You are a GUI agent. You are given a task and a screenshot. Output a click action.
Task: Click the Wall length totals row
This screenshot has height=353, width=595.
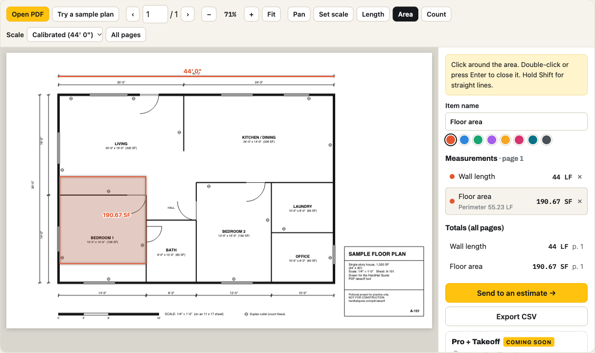click(516, 246)
